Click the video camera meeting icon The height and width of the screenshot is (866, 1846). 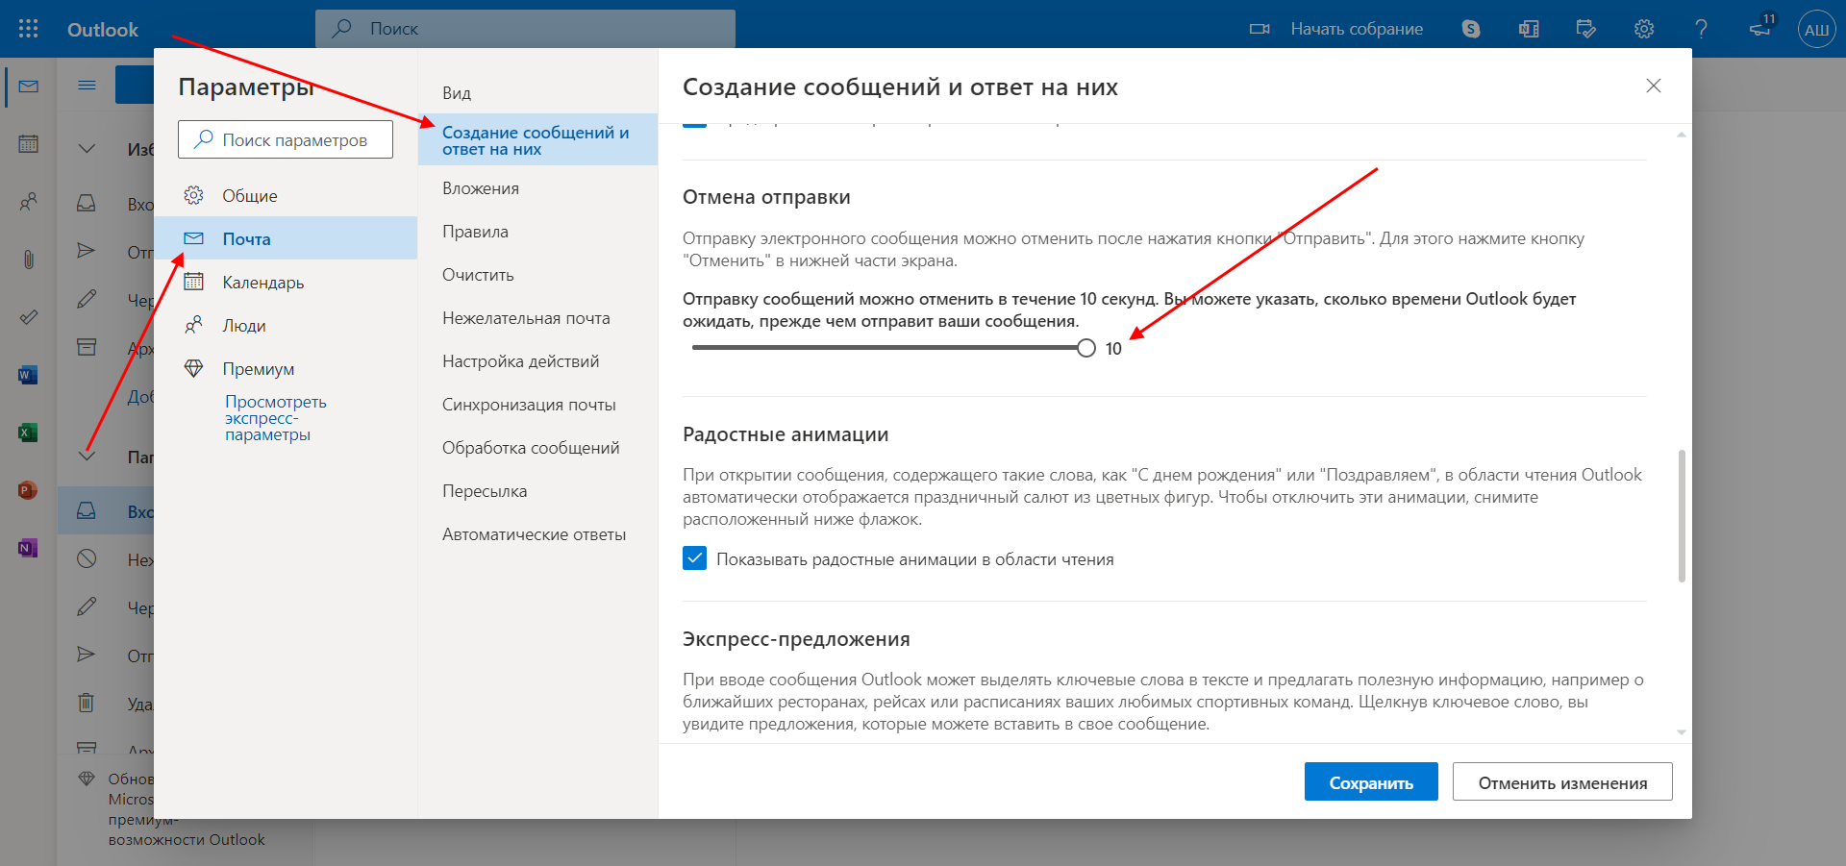tap(1260, 29)
